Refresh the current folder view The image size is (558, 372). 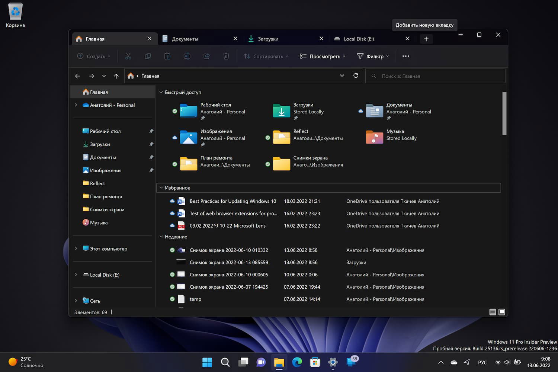(x=356, y=76)
